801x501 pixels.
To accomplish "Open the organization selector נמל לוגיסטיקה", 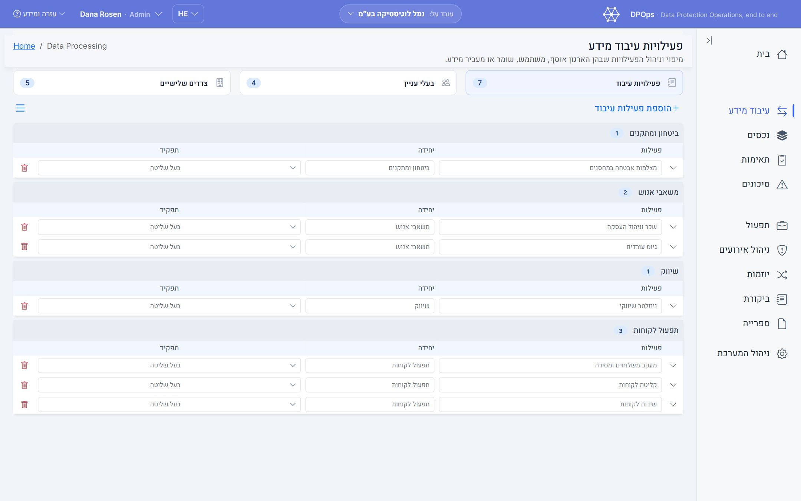I will click(400, 14).
